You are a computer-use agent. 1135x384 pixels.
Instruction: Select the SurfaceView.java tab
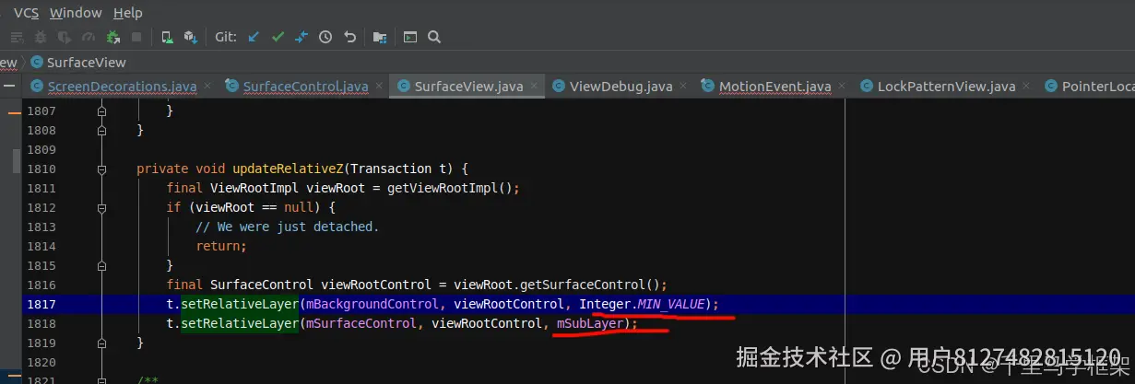(x=468, y=87)
